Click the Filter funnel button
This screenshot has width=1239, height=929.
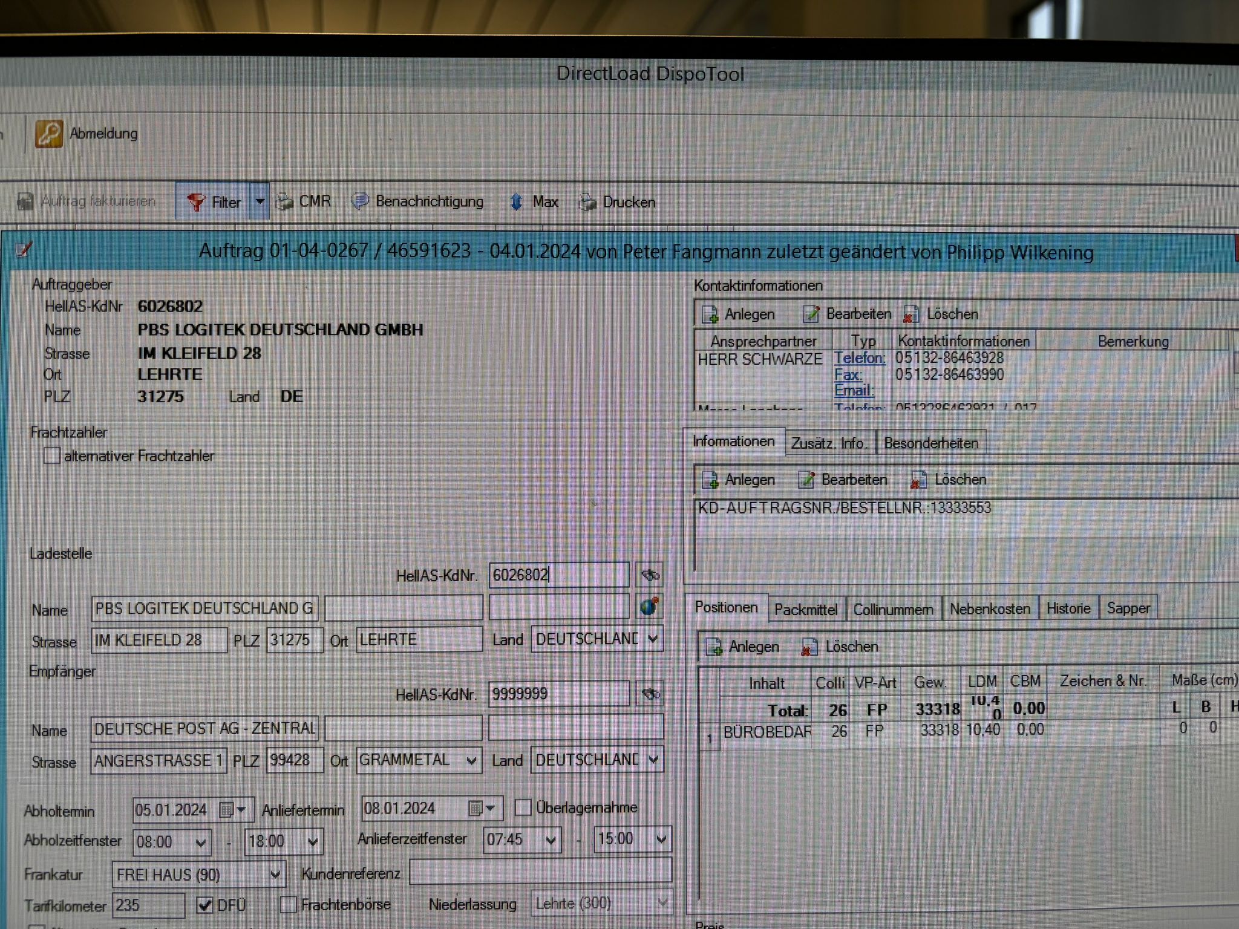(x=213, y=202)
